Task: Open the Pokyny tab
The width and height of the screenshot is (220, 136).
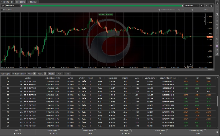Action: [42, 74]
